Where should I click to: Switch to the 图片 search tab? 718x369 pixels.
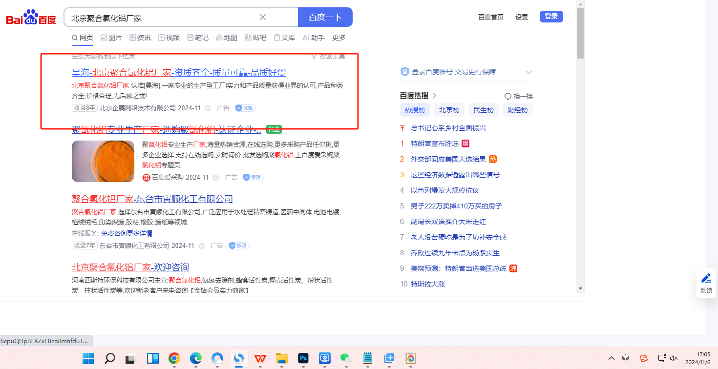pos(111,38)
